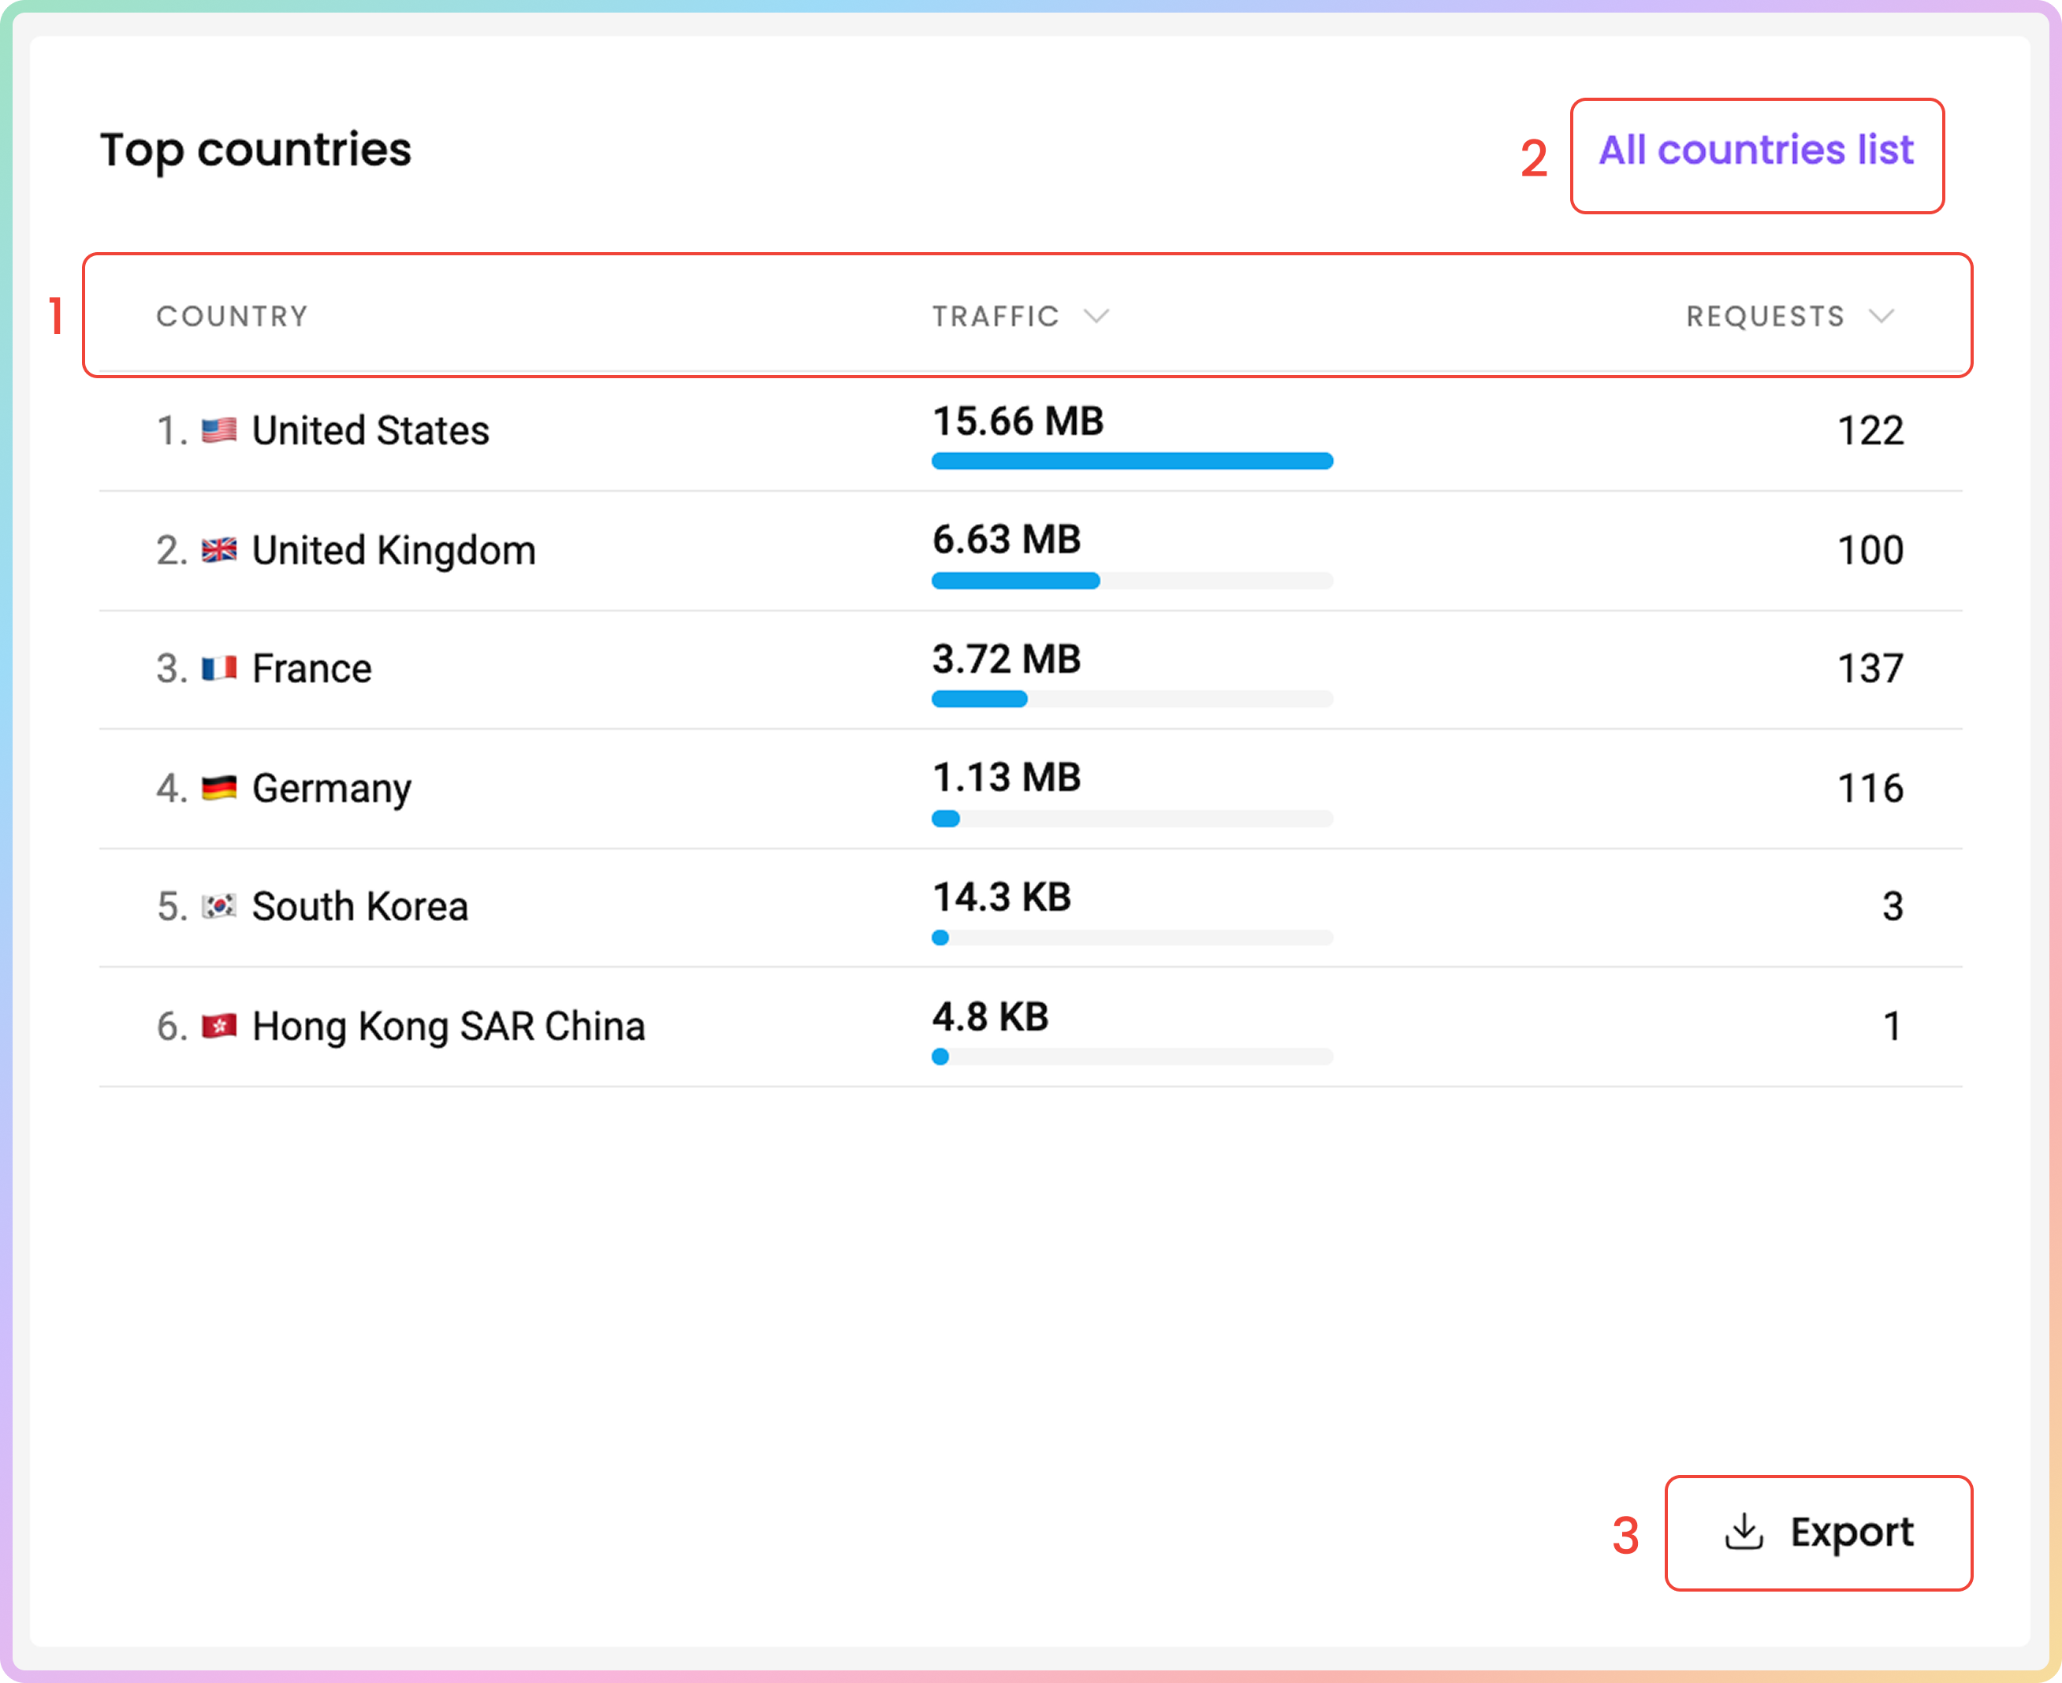The width and height of the screenshot is (2062, 1683).
Task: Click the Hong Kong flag icon
Action: coord(218,1027)
